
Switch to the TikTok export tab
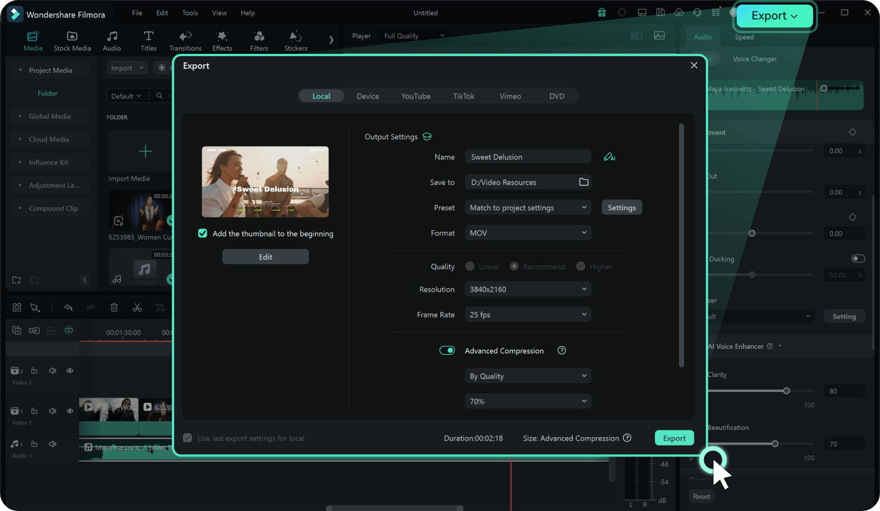(x=463, y=96)
